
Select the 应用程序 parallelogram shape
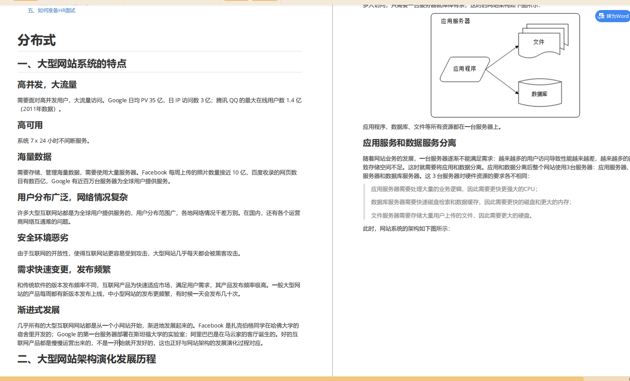point(464,68)
